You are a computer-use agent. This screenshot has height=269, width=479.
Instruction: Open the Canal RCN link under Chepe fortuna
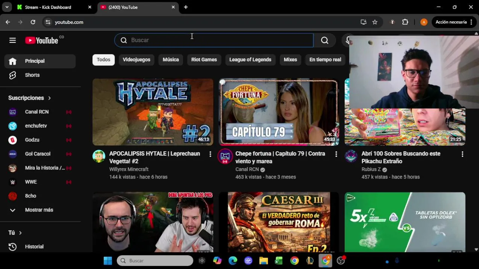tap(247, 169)
